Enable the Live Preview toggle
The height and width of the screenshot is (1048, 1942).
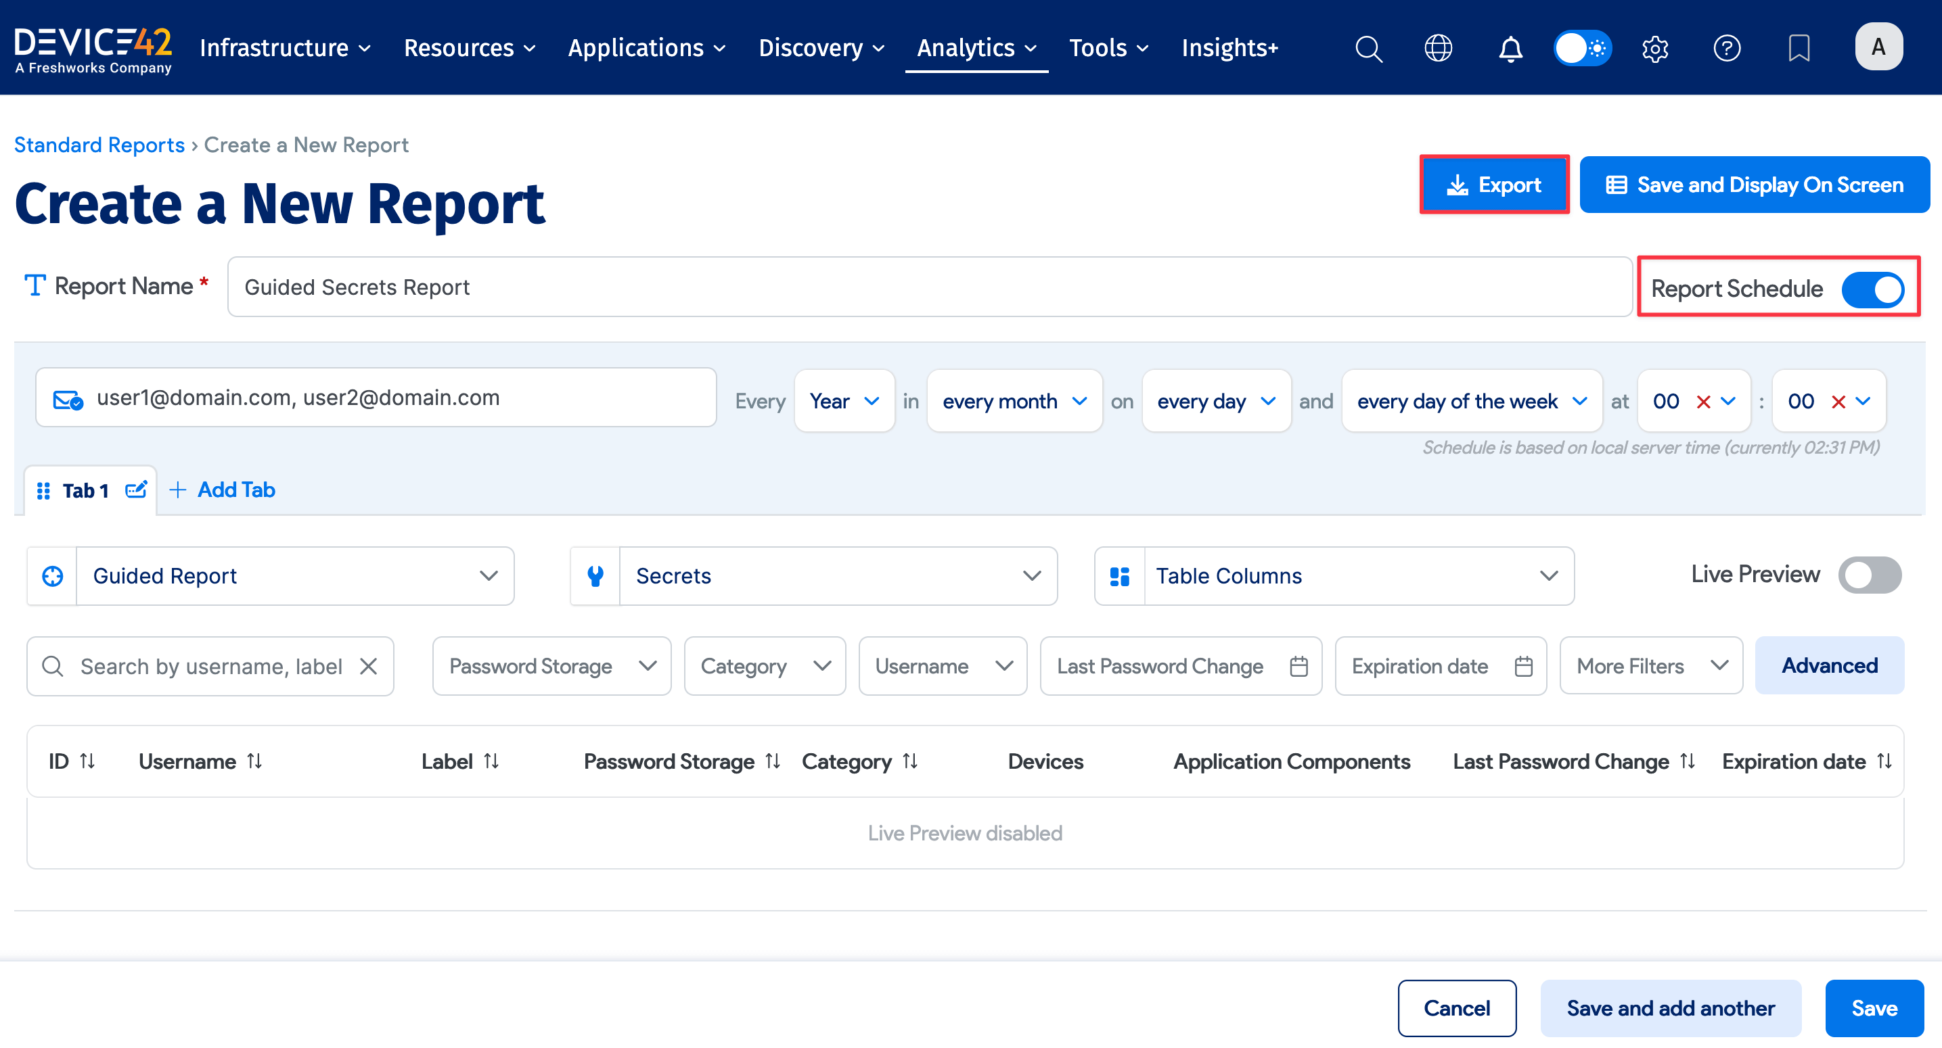tap(1870, 575)
